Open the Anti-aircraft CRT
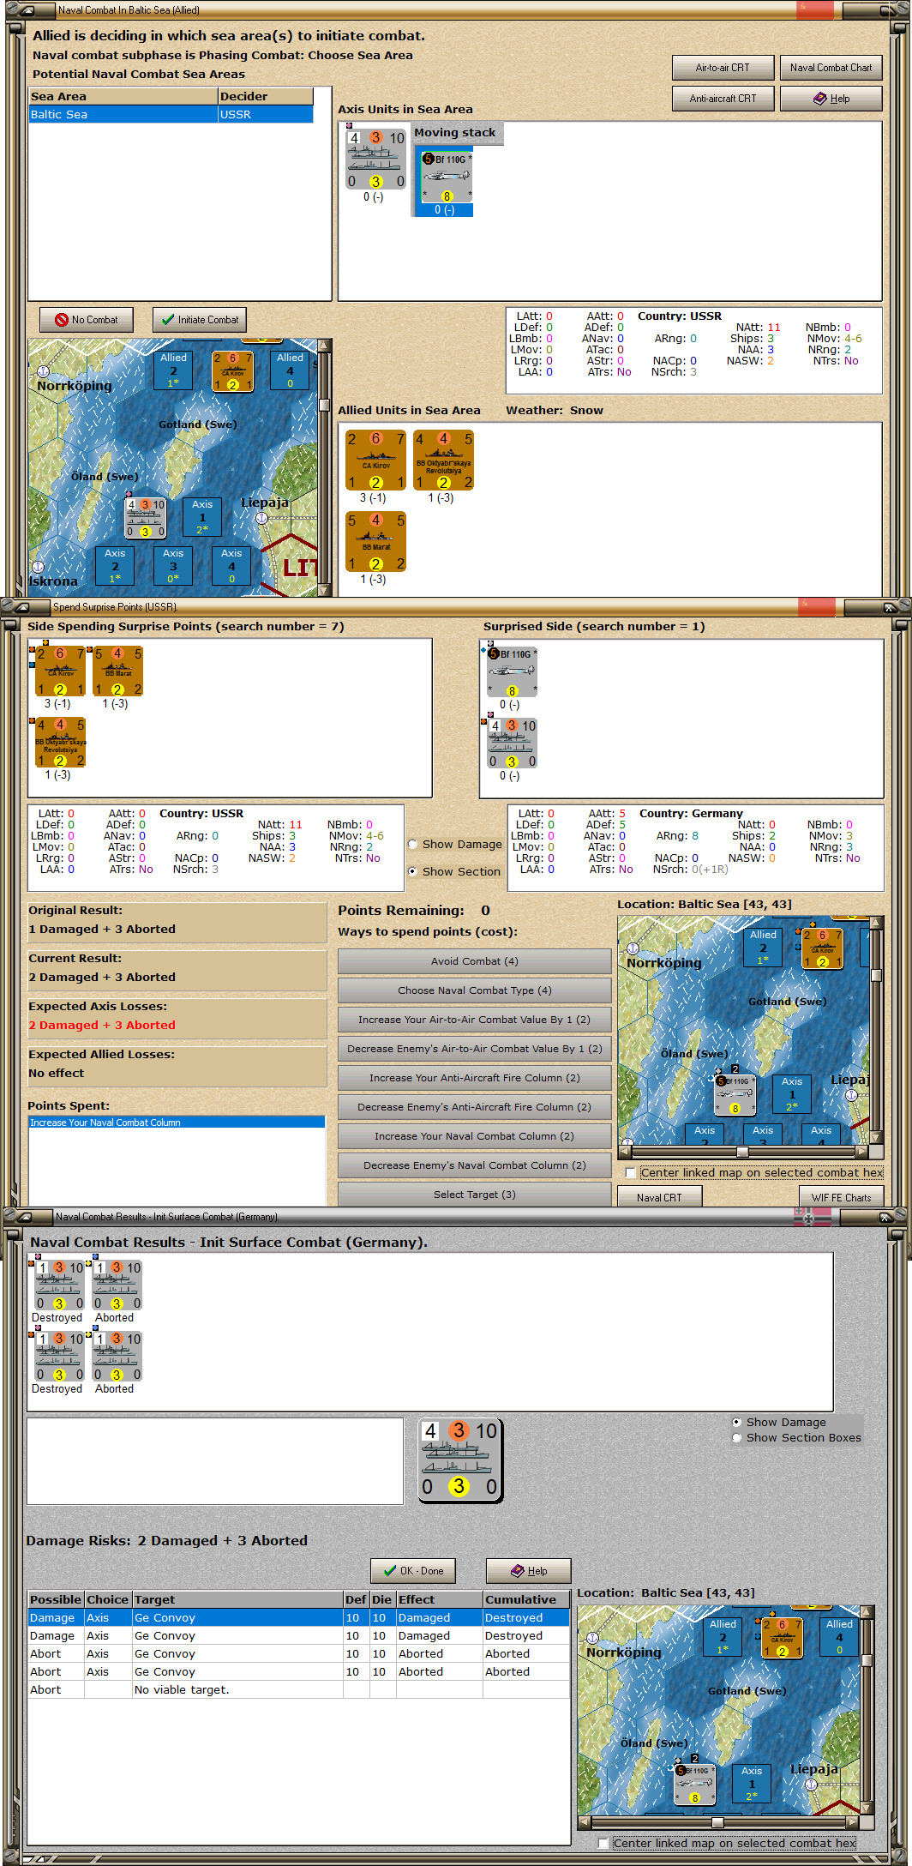 (723, 99)
